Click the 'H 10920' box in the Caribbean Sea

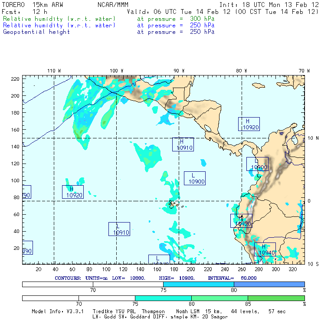(249, 124)
